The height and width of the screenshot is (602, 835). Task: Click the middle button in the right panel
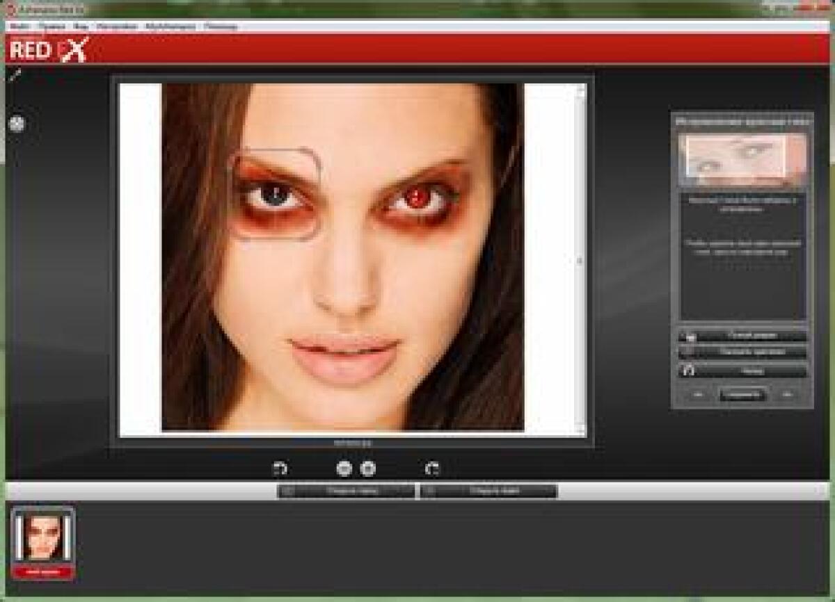coord(742,352)
